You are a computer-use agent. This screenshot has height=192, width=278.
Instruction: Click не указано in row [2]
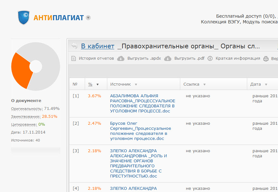(198, 123)
